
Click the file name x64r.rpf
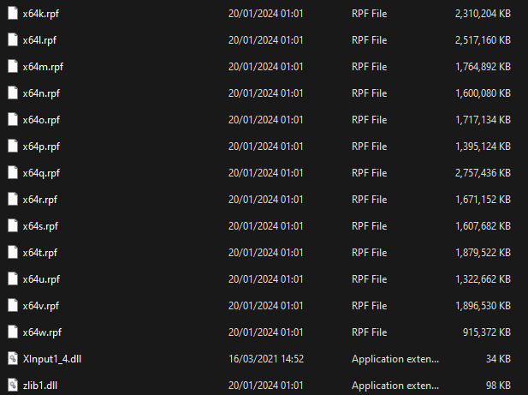coord(41,200)
